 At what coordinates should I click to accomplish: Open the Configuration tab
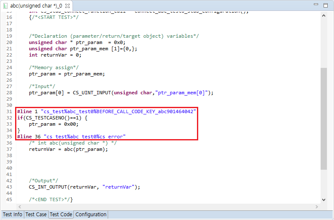(91, 214)
